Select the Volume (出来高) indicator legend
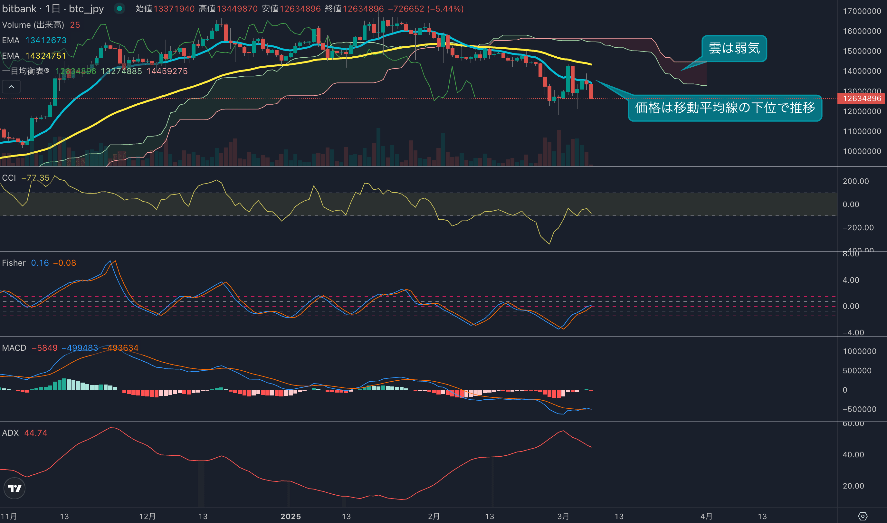This screenshot has width=887, height=523. coord(33,25)
